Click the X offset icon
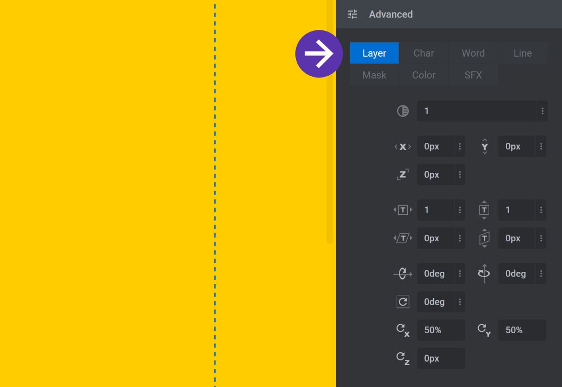562x387 pixels. point(403,147)
